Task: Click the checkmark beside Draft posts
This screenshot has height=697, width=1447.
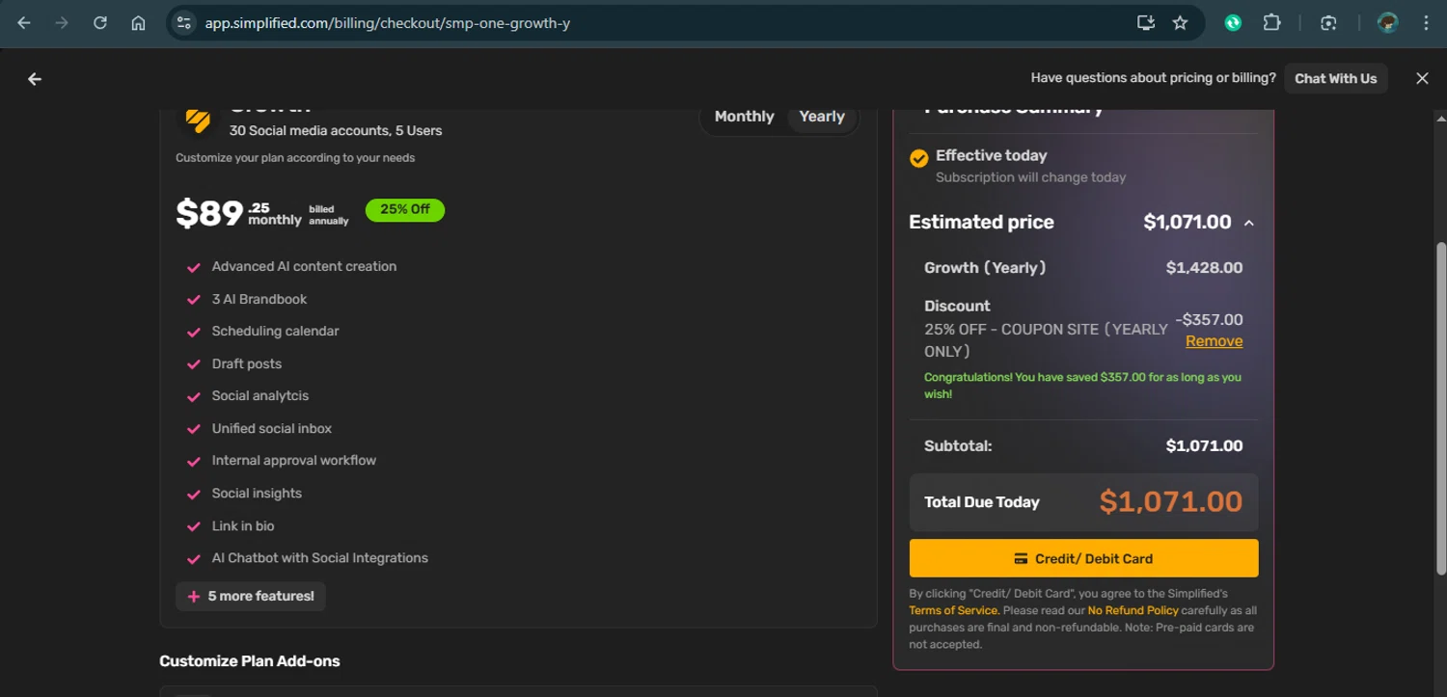Action: click(194, 364)
